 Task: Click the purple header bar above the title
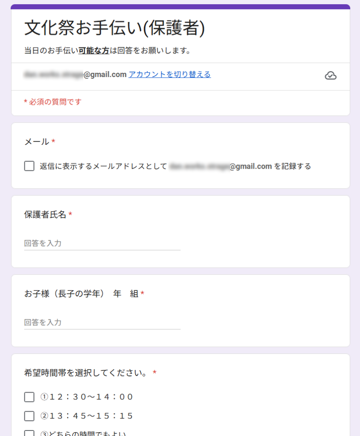180,7
